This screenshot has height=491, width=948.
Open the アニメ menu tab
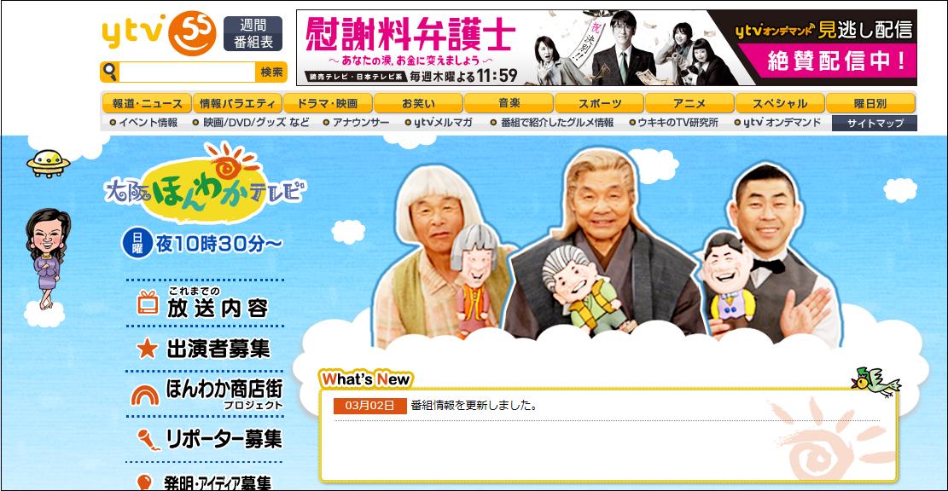point(689,103)
